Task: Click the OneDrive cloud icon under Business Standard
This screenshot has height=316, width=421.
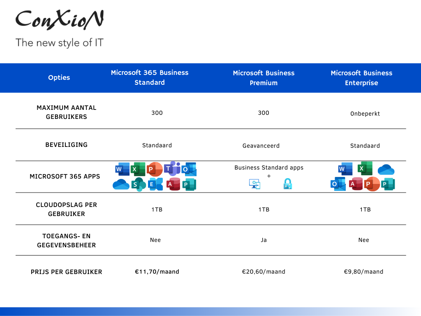Action: (121, 184)
